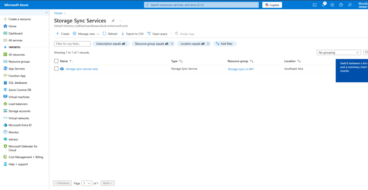
Task: Remove the Location equals all filter
Action: [x=208, y=44]
